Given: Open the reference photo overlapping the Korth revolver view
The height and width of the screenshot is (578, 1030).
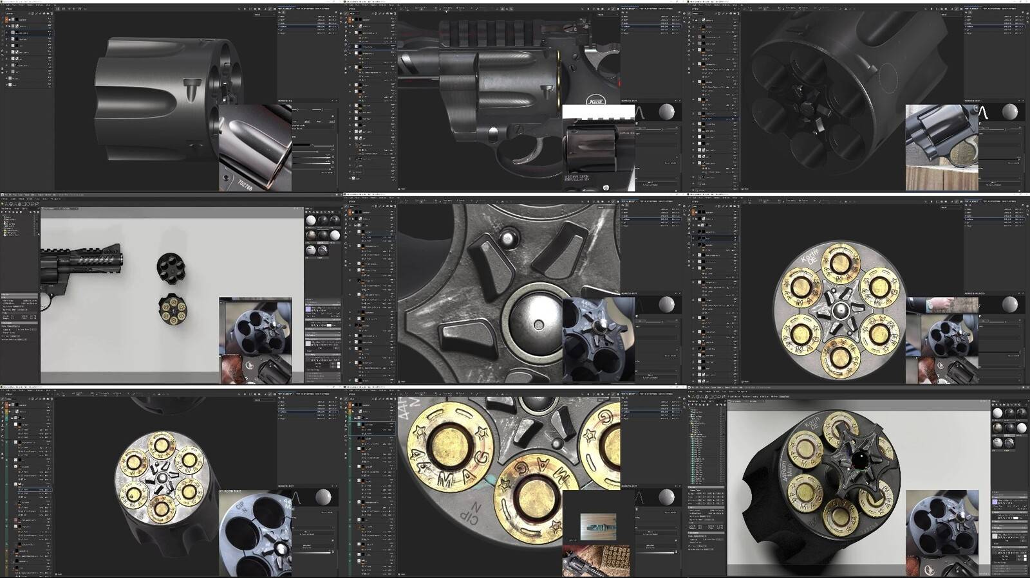Looking at the screenshot, I should click(599, 148).
